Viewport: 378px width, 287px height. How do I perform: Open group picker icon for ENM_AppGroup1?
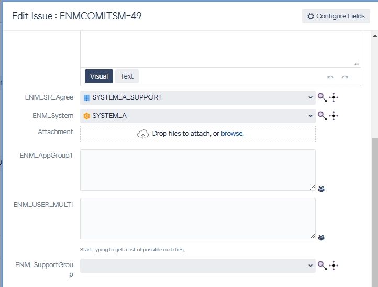[x=321, y=189]
